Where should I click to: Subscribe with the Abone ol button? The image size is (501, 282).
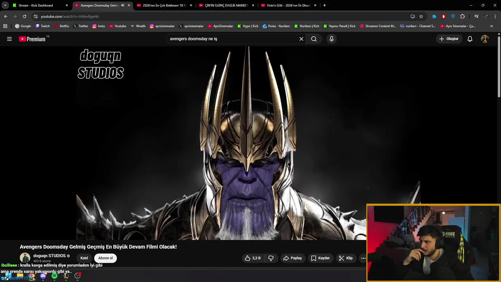(105, 258)
